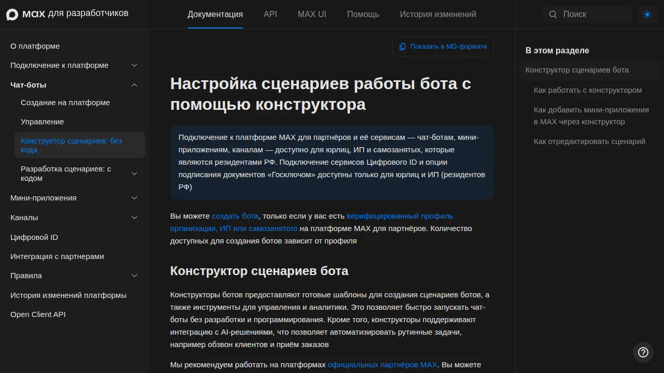Select Создание на платформе sidebar item
Viewport: 664px width, 373px height.
(65, 103)
